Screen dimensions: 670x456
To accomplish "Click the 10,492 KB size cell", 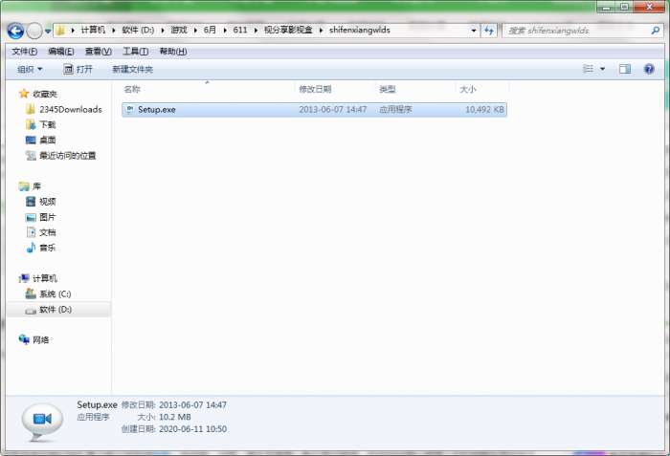I will click(x=484, y=110).
